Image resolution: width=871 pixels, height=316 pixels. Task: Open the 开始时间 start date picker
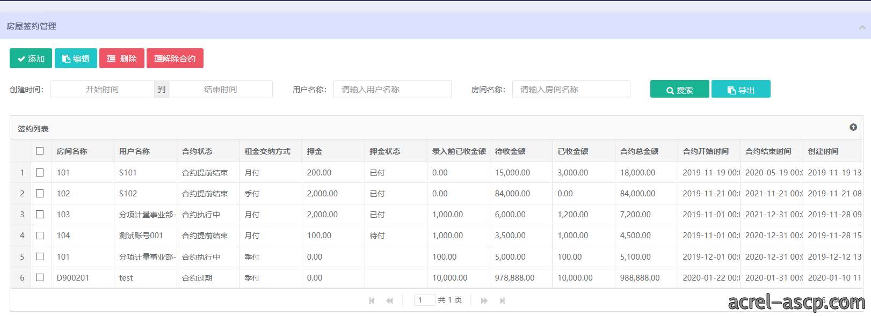[x=102, y=89]
